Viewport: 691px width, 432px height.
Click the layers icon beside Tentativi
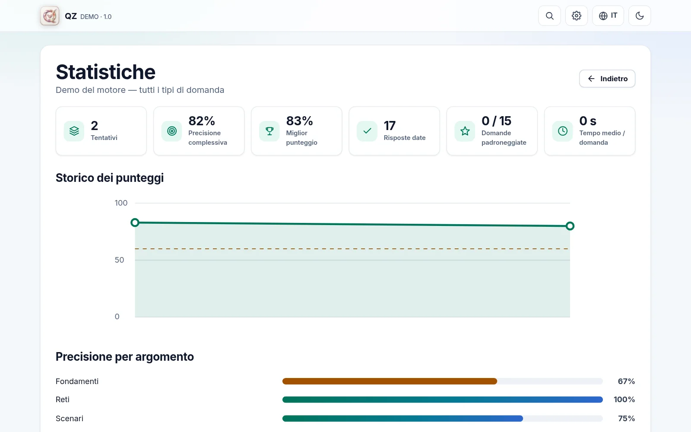click(x=74, y=131)
